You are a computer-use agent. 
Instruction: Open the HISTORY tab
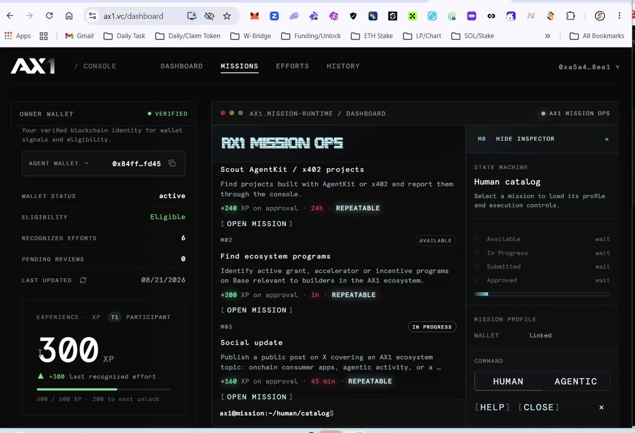343,66
